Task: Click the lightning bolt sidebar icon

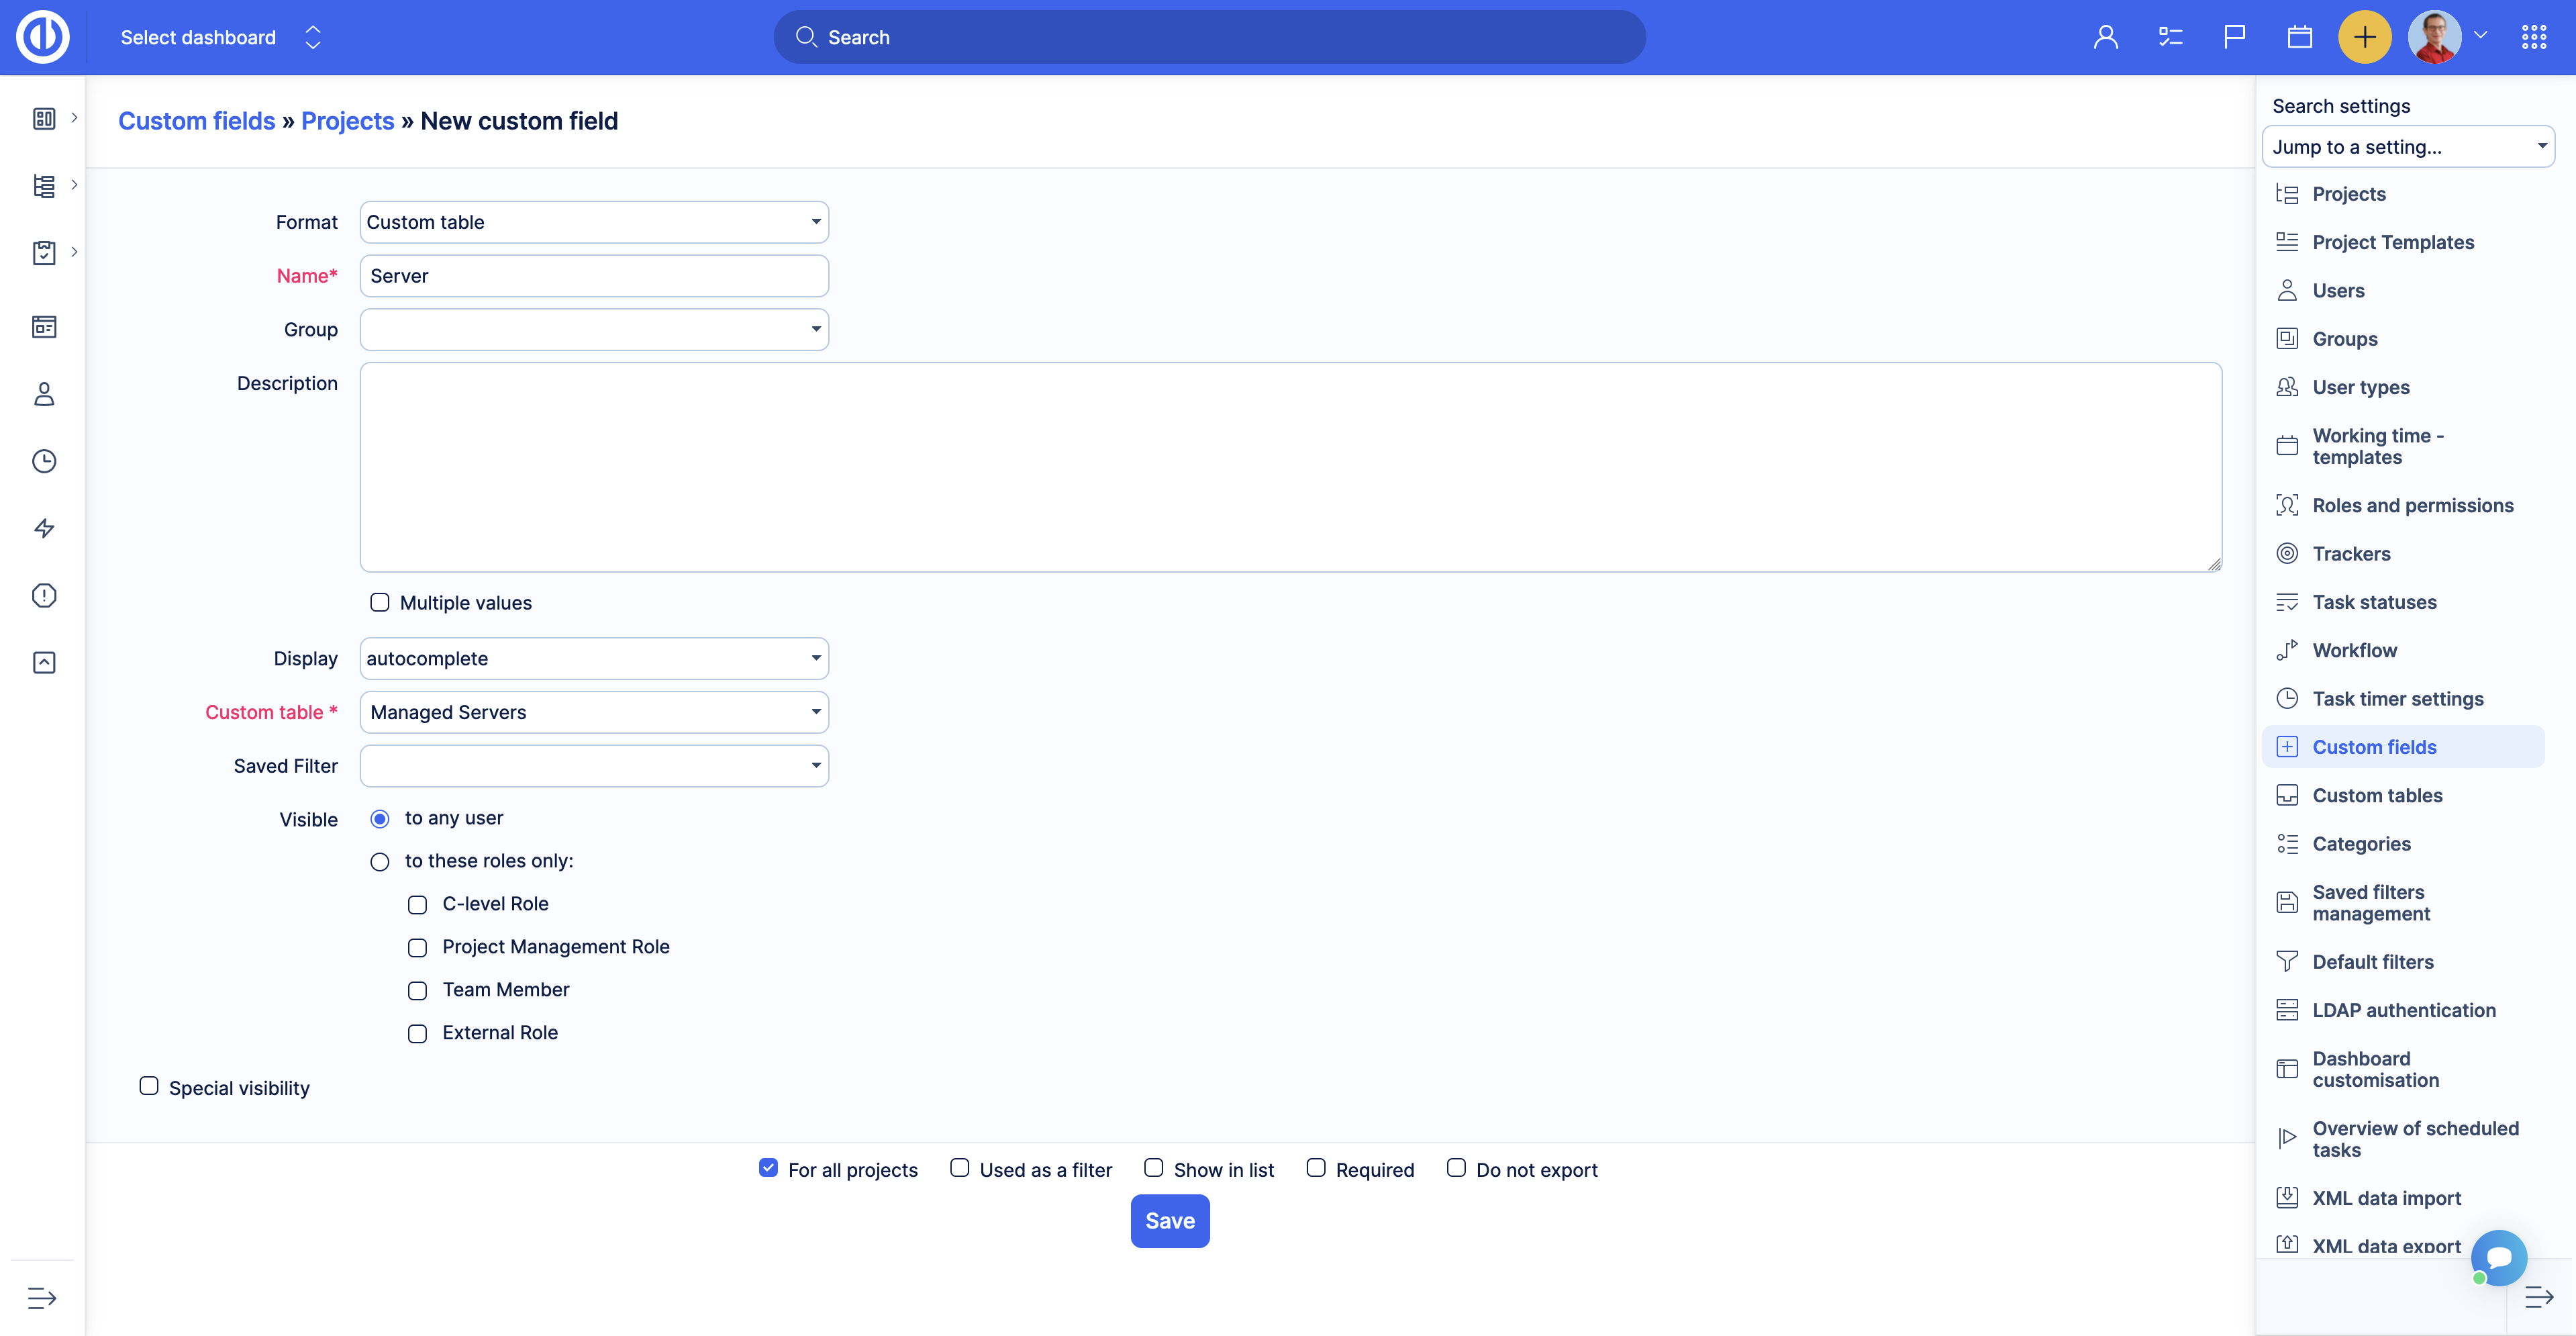Action: point(44,528)
